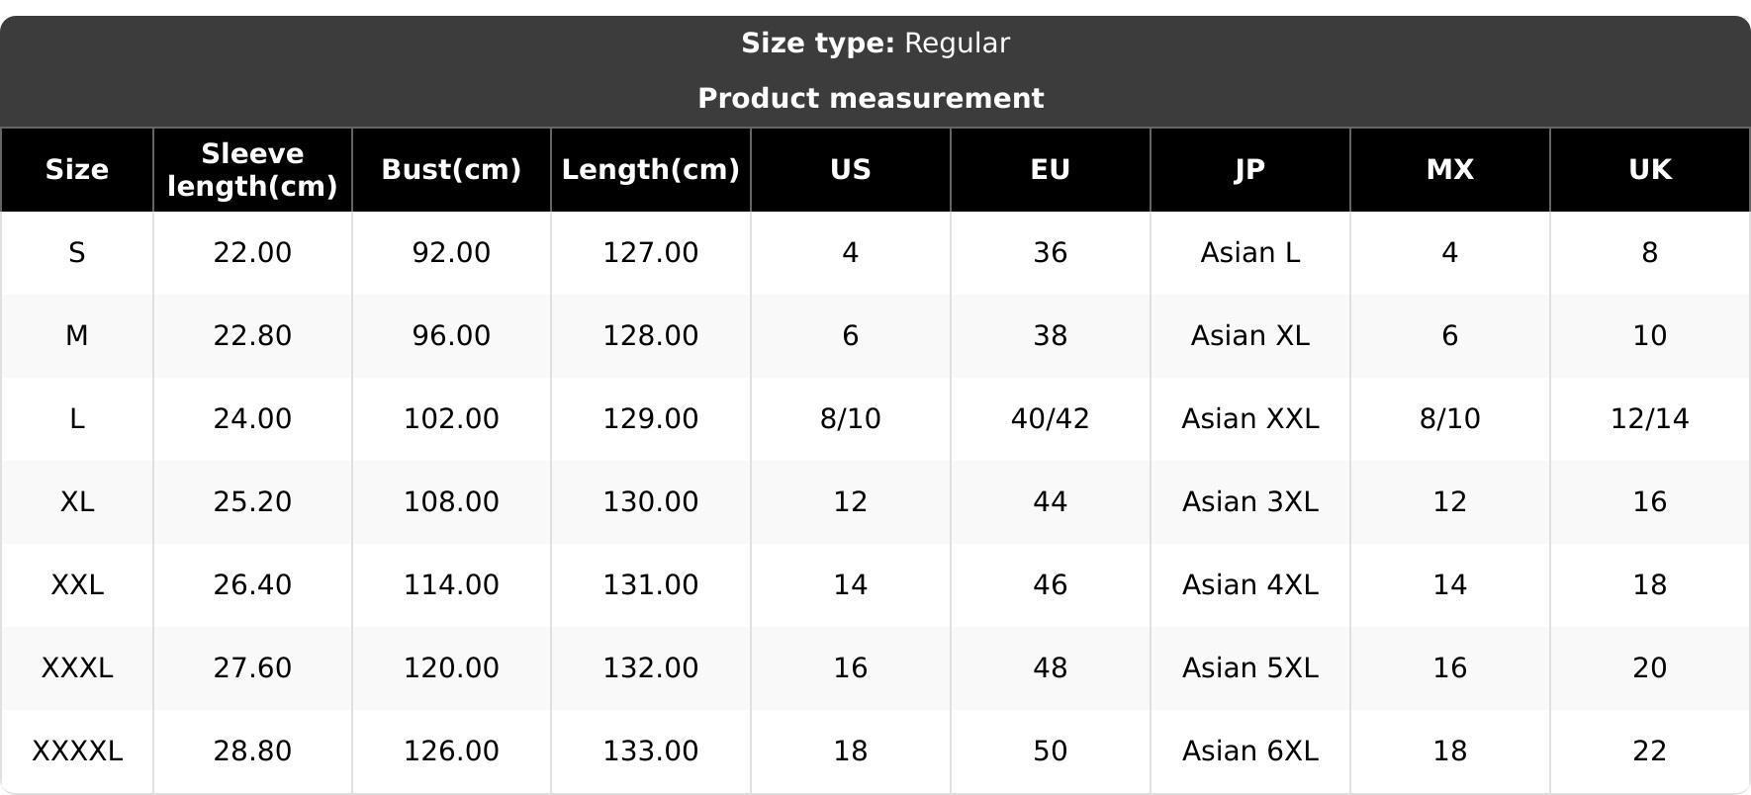Select the 22.80 sleeve length cell

[253, 336]
